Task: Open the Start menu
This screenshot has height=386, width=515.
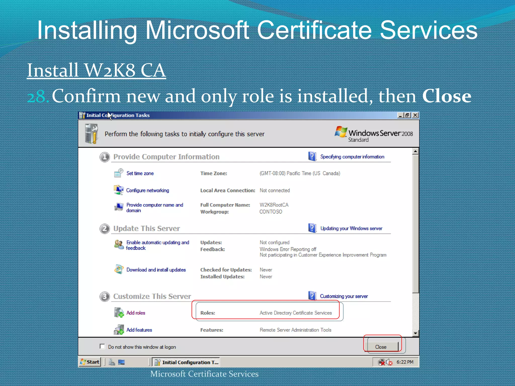Action: point(90,362)
